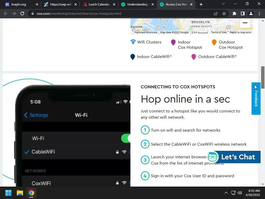265x199 pixels.
Task: Click the step 2 circle icon
Action: pyautogui.click(x=145, y=144)
